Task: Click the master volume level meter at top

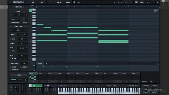Action: [153, 2]
